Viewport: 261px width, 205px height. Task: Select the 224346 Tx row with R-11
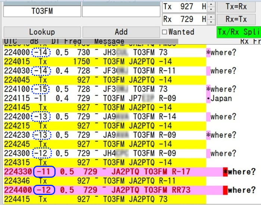105,181
